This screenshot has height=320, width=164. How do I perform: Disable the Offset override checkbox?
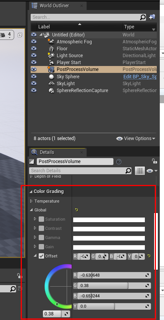click(x=41, y=256)
